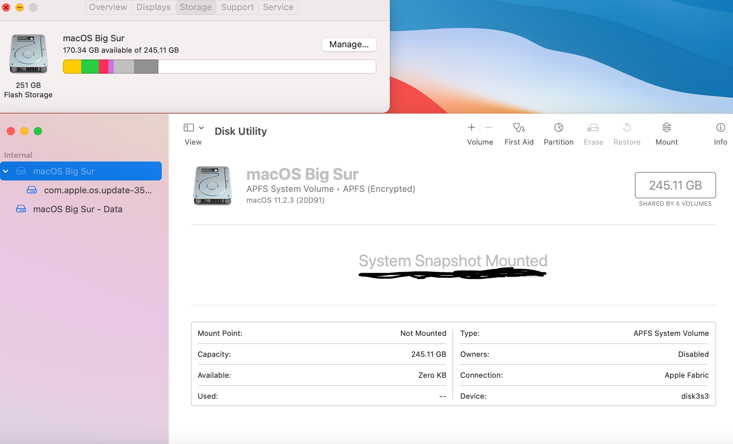Open the Support tab
This screenshot has height=444, width=733.
point(237,7)
